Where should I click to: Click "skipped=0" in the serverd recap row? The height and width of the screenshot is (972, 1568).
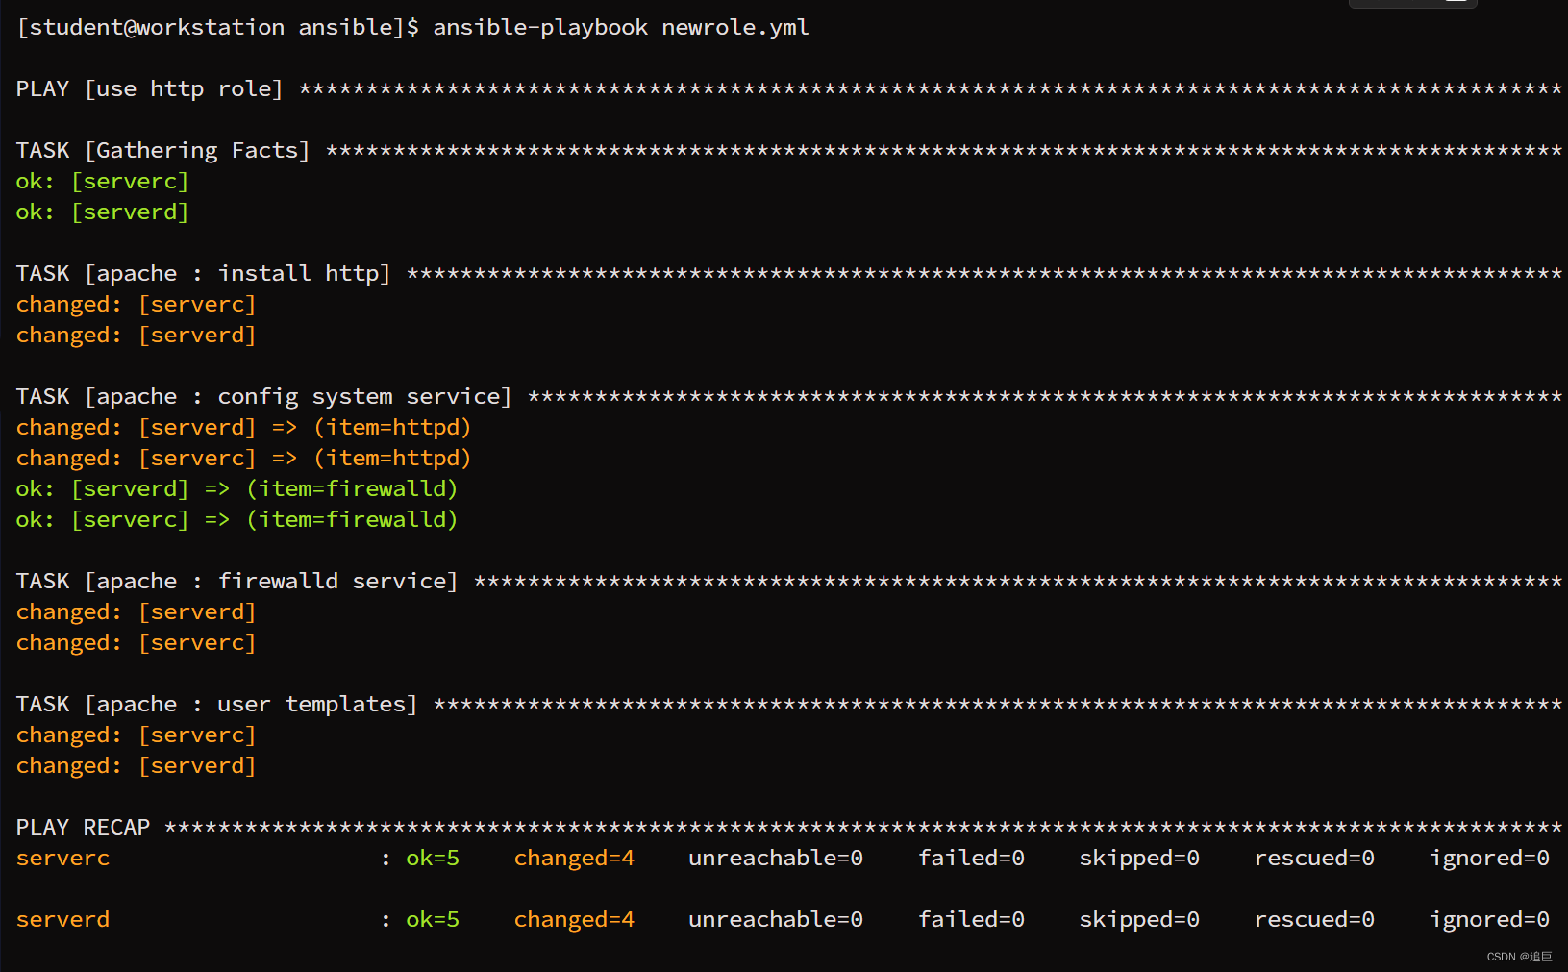(x=1139, y=920)
